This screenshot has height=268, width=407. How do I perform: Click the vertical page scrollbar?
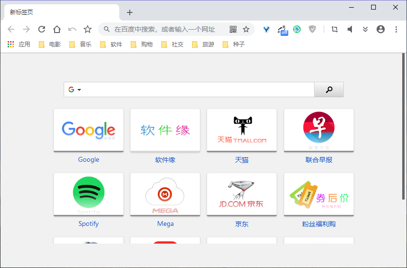[x=403, y=126]
